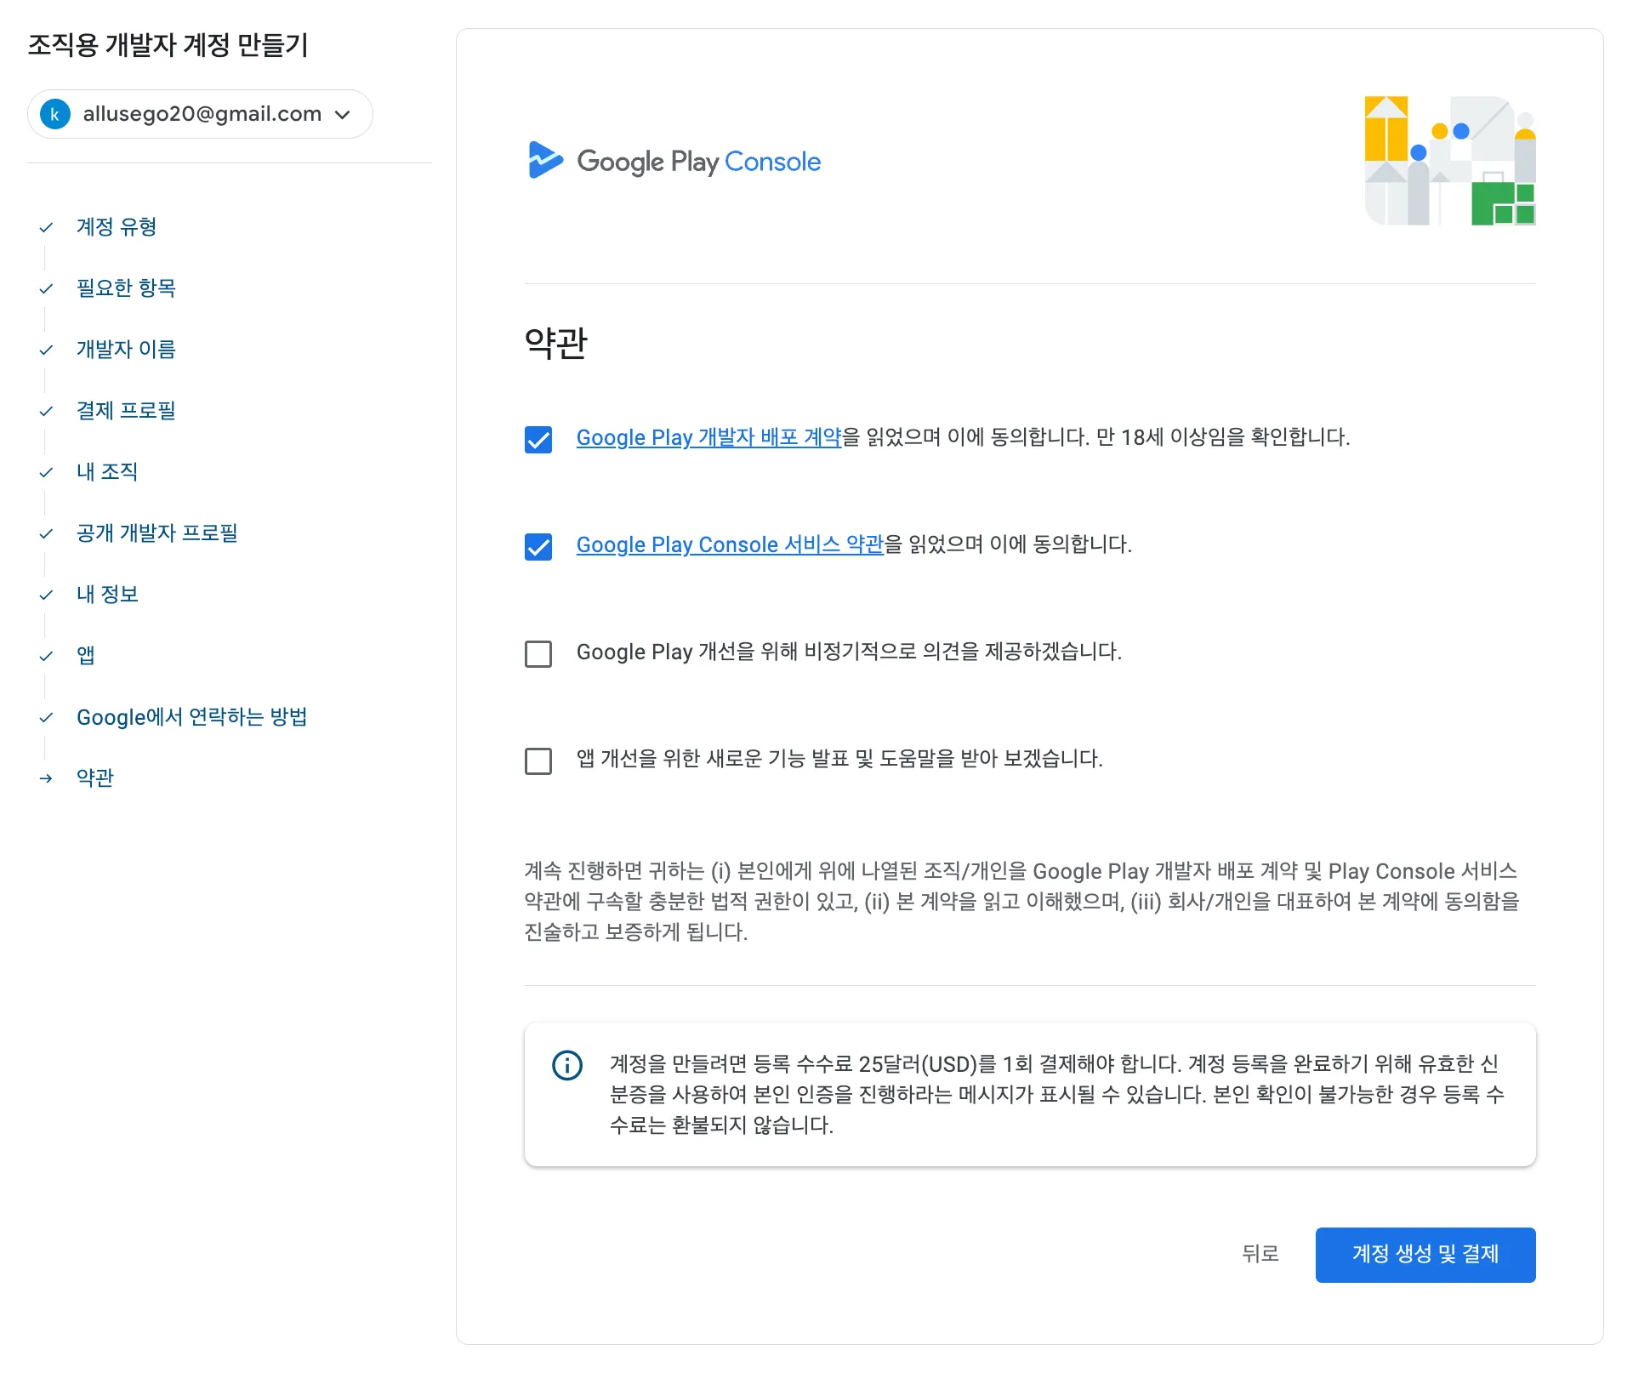The width and height of the screenshot is (1633, 1373).
Task: Click the colorful illustration in the header
Action: coord(1449,161)
